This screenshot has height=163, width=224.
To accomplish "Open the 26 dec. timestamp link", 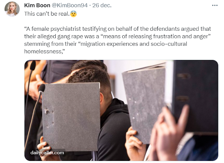I will [102, 6].
